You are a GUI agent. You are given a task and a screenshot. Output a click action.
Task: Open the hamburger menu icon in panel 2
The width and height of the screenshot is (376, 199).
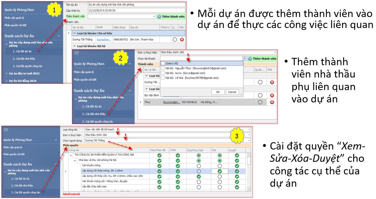[x=77, y=53]
